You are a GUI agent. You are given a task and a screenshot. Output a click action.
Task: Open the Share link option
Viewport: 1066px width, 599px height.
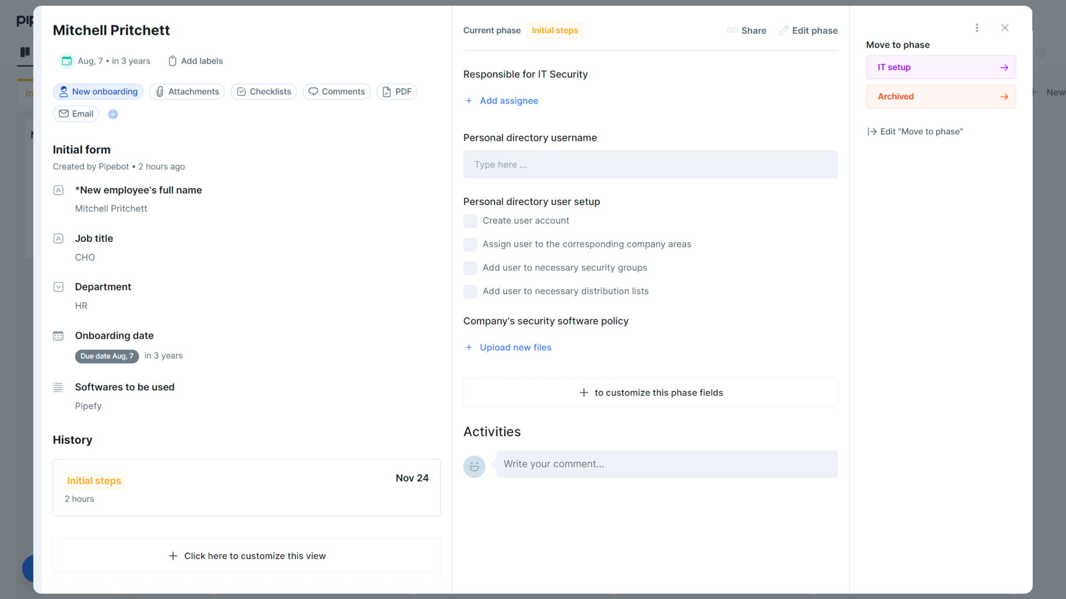746,31
